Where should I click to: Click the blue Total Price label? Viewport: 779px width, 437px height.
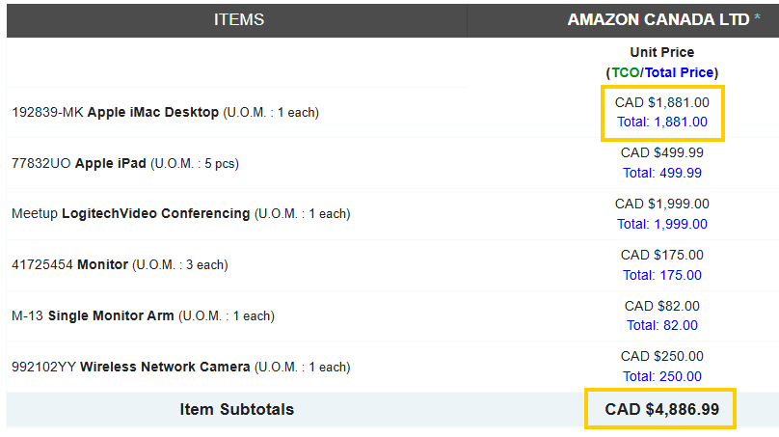click(679, 72)
